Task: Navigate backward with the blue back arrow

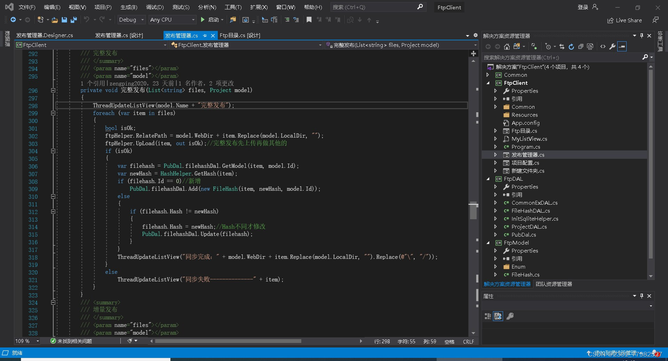Action: click(x=13, y=20)
